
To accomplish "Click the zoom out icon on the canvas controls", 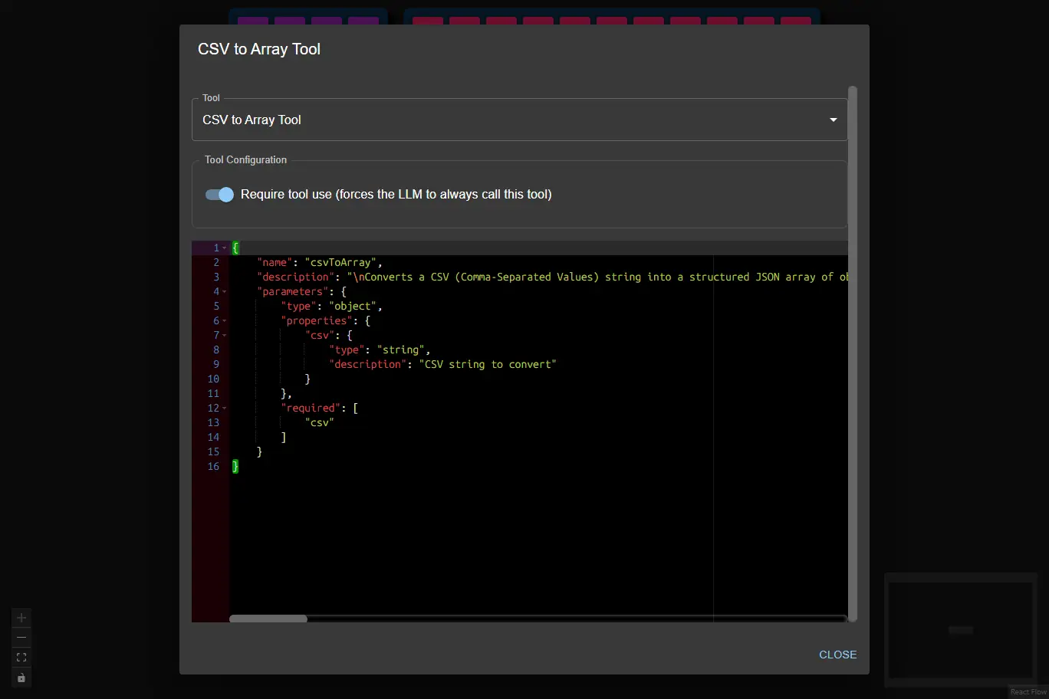I will tap(21, 637).
